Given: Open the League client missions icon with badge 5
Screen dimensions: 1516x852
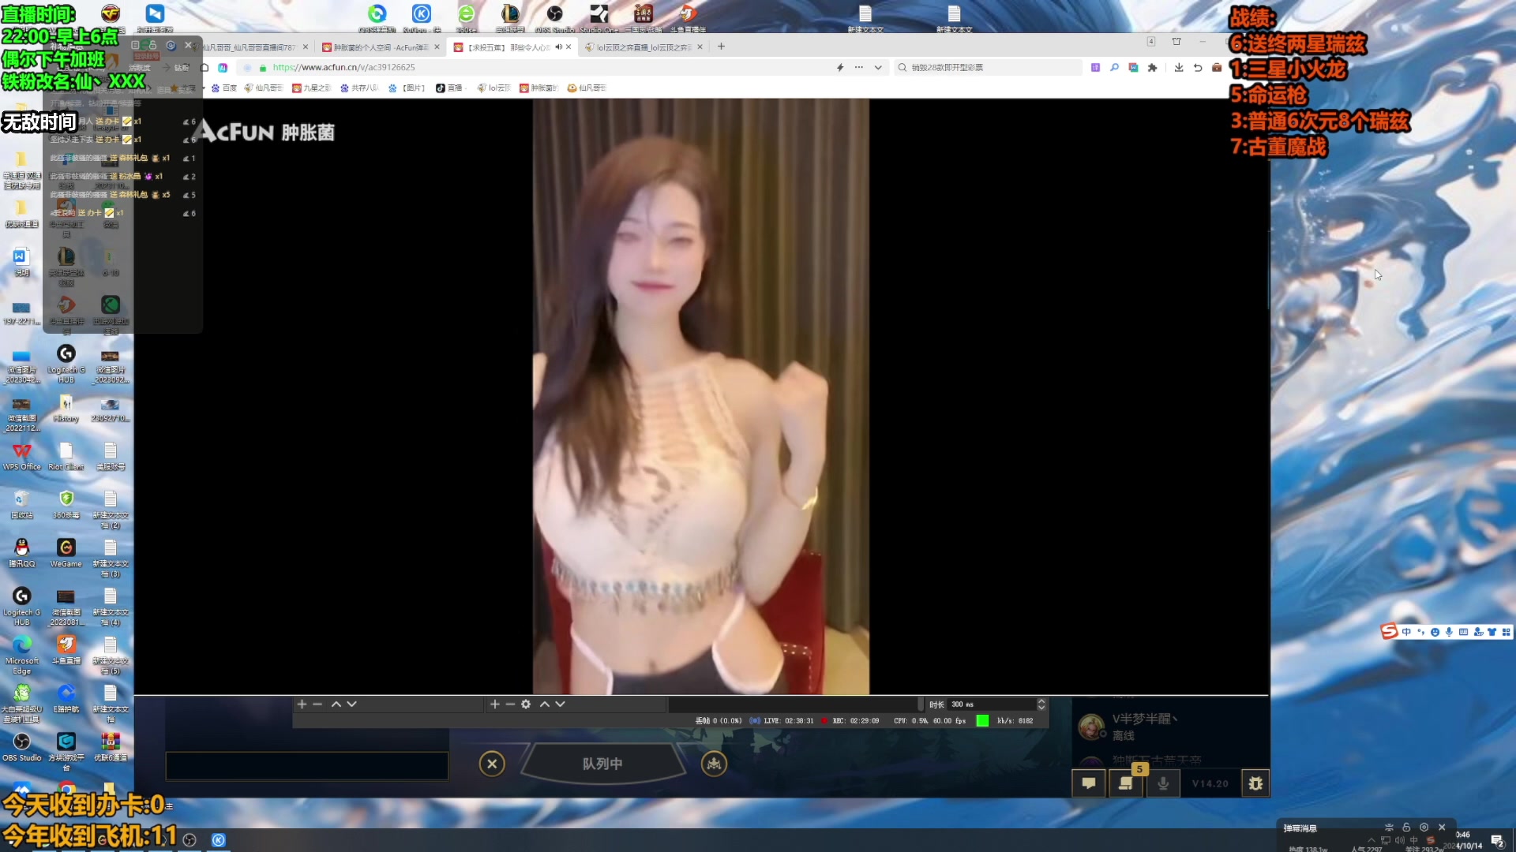Looking at the screenshot, I should pos(1126,783).
